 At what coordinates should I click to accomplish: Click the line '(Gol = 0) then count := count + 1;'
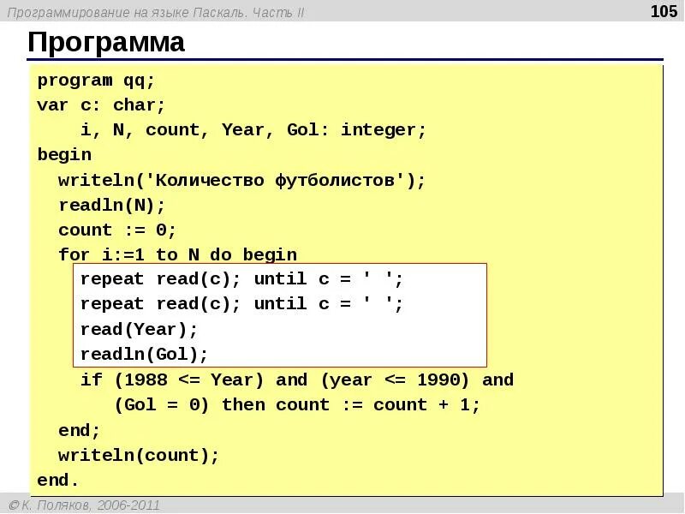click(x=297, y=405)
